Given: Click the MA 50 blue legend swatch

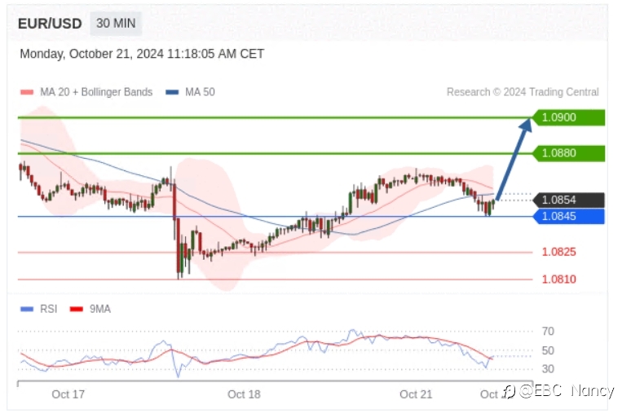Looking at the screenshot, I should (172, 92).
